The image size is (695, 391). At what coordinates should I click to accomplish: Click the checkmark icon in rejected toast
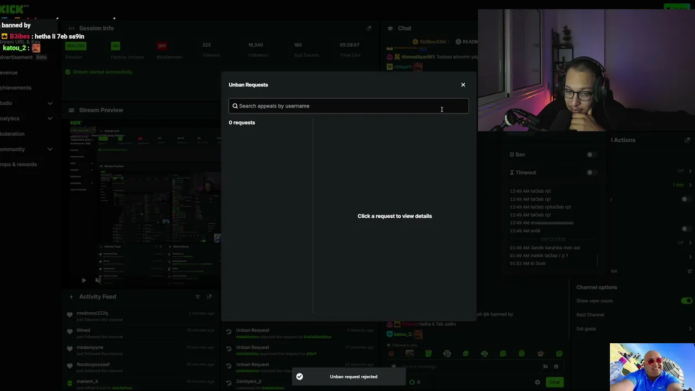point(299,376)
